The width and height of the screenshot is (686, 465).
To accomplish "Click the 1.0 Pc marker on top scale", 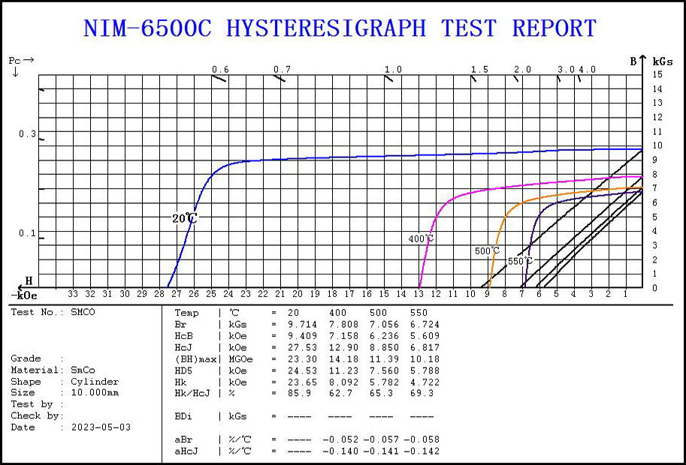I will (x=393, y=70).
